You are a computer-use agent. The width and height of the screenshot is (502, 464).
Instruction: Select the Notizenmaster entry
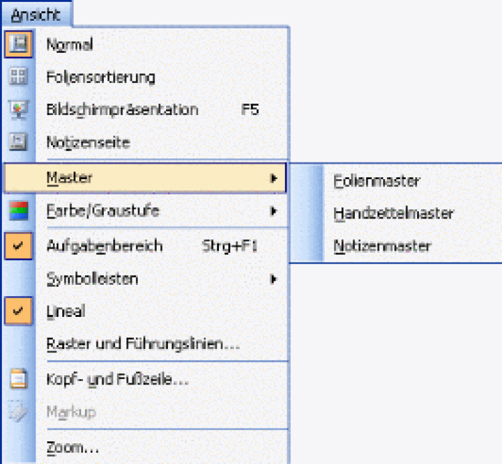point(382,246)
